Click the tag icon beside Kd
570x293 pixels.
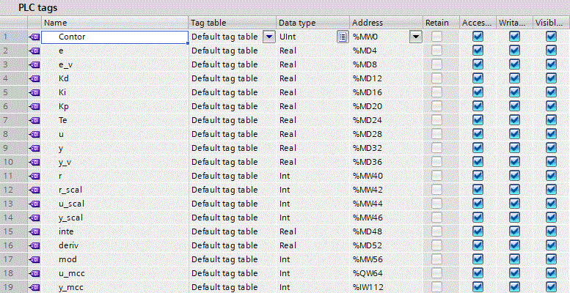34,78
